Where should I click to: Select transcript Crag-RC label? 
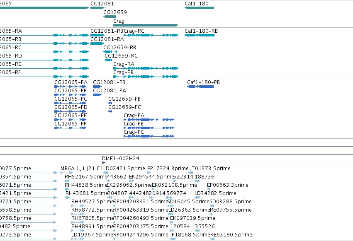134,31
